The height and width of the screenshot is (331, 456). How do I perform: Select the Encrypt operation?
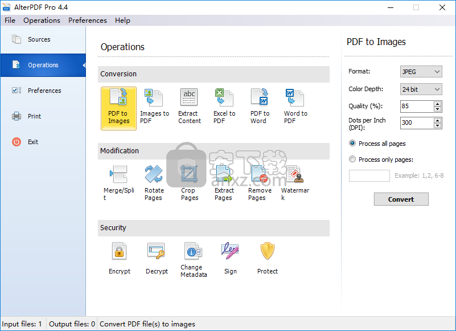coord(119,259)
